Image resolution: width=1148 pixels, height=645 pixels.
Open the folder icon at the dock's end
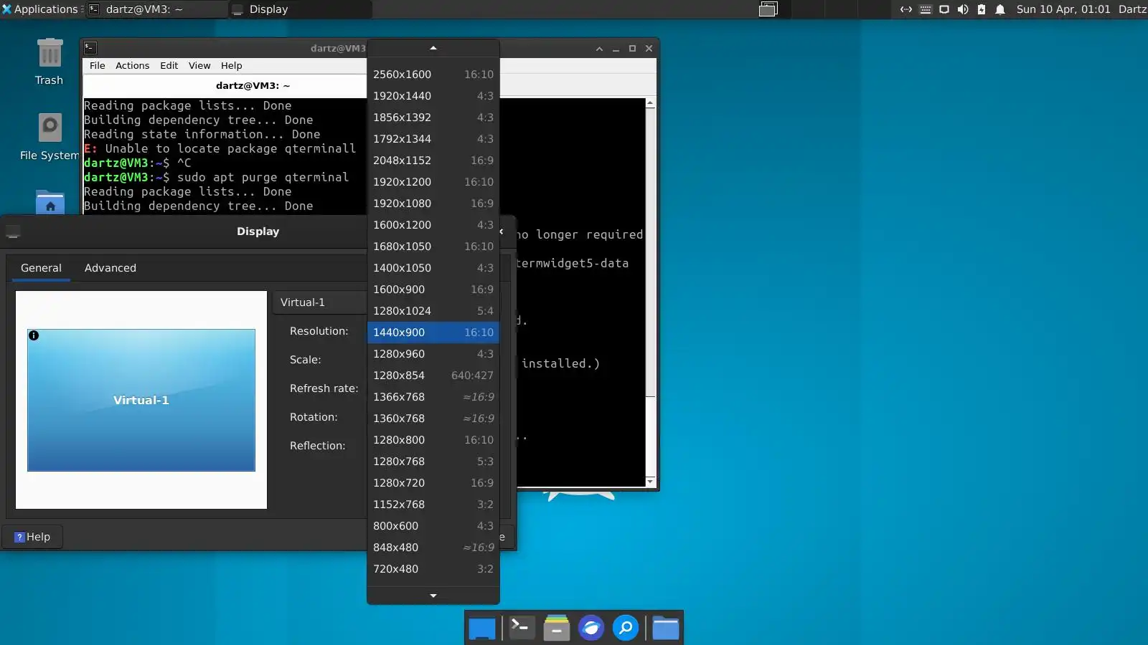pyautogui.click(x=666, y=628)
